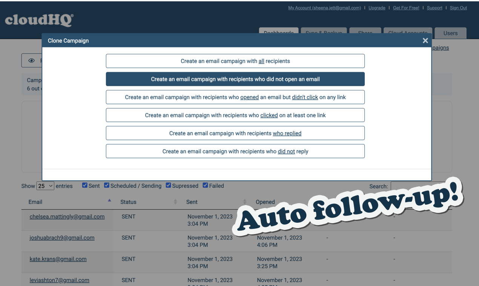Open kate.krans@gmail.com link
479x286 pixels.
[58, 259]
